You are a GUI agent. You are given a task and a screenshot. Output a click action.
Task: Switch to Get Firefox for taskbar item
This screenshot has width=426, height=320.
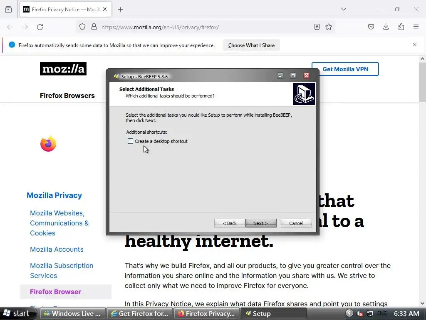pos(140,313)
